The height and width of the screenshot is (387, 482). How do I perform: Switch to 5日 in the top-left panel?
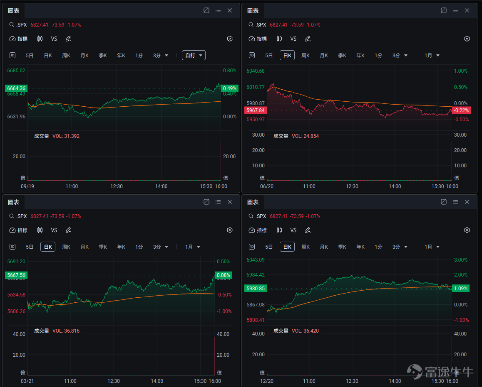[x=30, y=56]
